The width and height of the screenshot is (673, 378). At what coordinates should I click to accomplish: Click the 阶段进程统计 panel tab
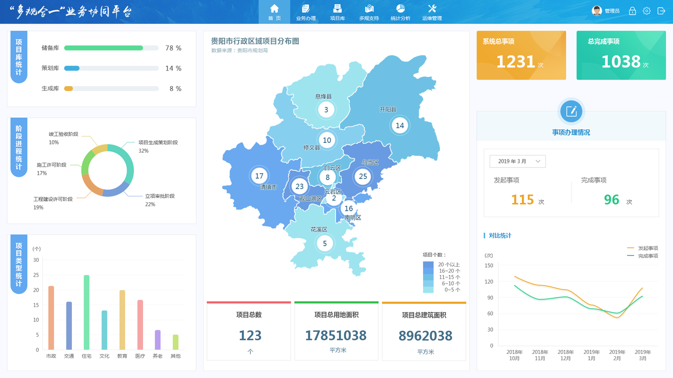click(x=19, y=147)
